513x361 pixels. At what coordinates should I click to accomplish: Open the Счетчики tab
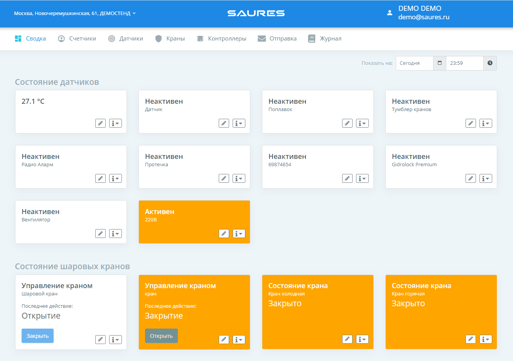pyautogui.click(x=77, y=39)
